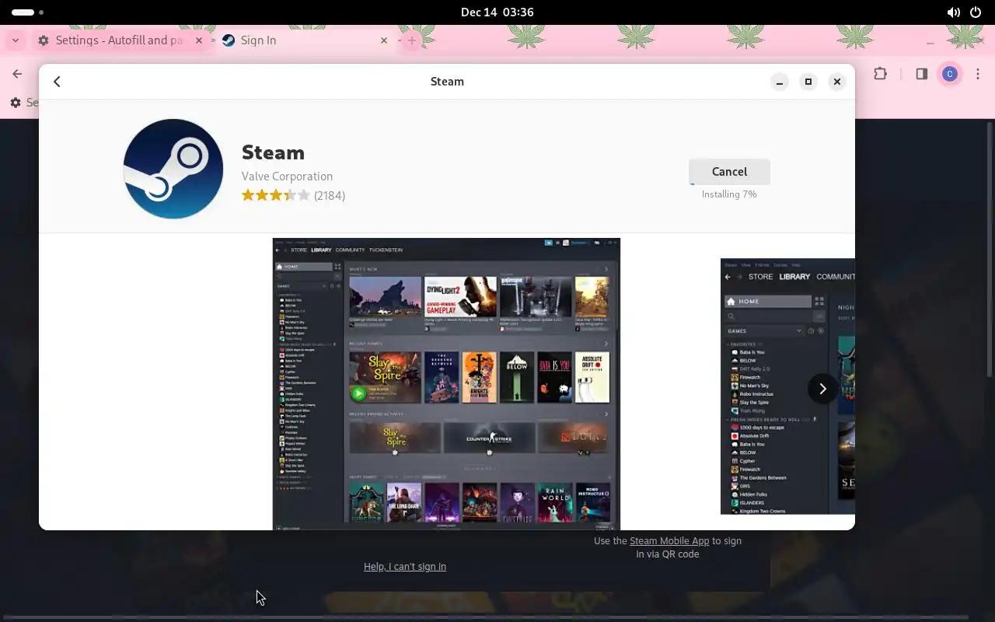This screenshot has width=995, height=622.
Task: Open a new browser tab
Action: pos(412,40)
